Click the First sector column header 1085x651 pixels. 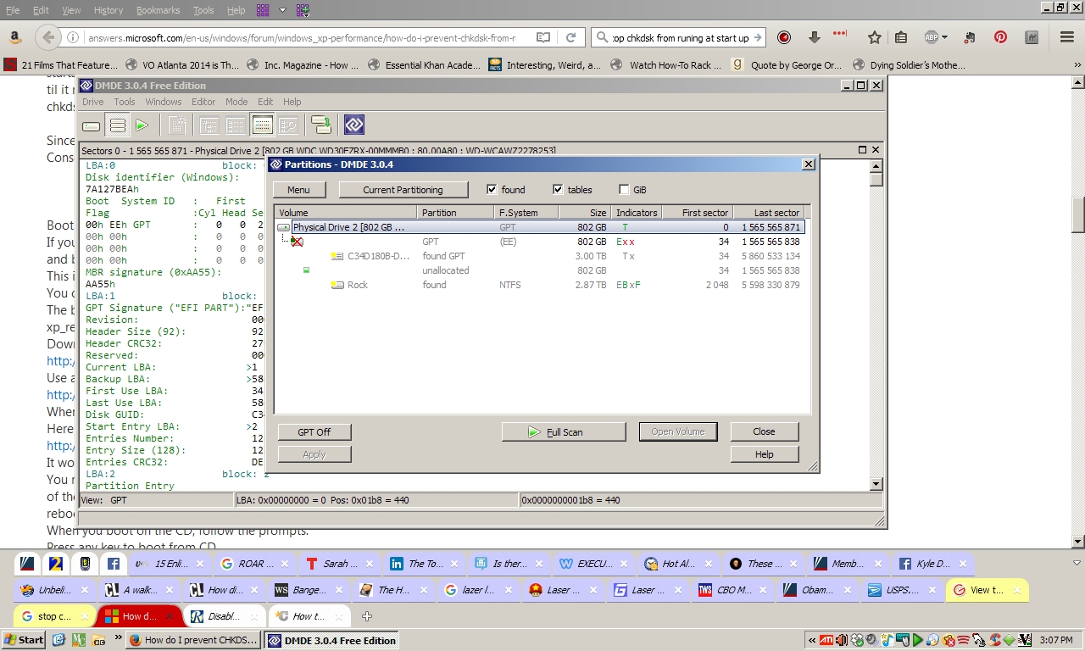(696, 213)
